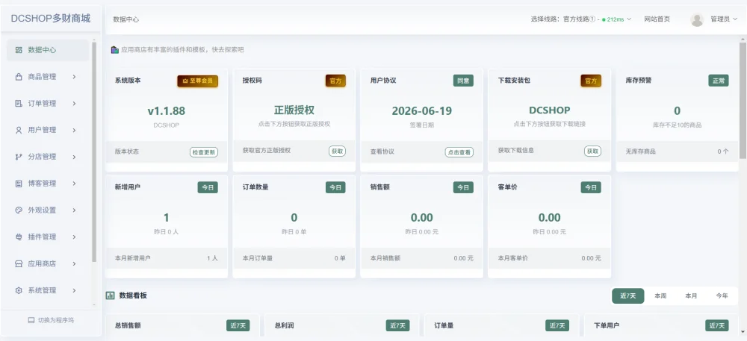Screen dimensions: 747x341
Task: Select the 近7天 range tab
Action: pos(628,295)
